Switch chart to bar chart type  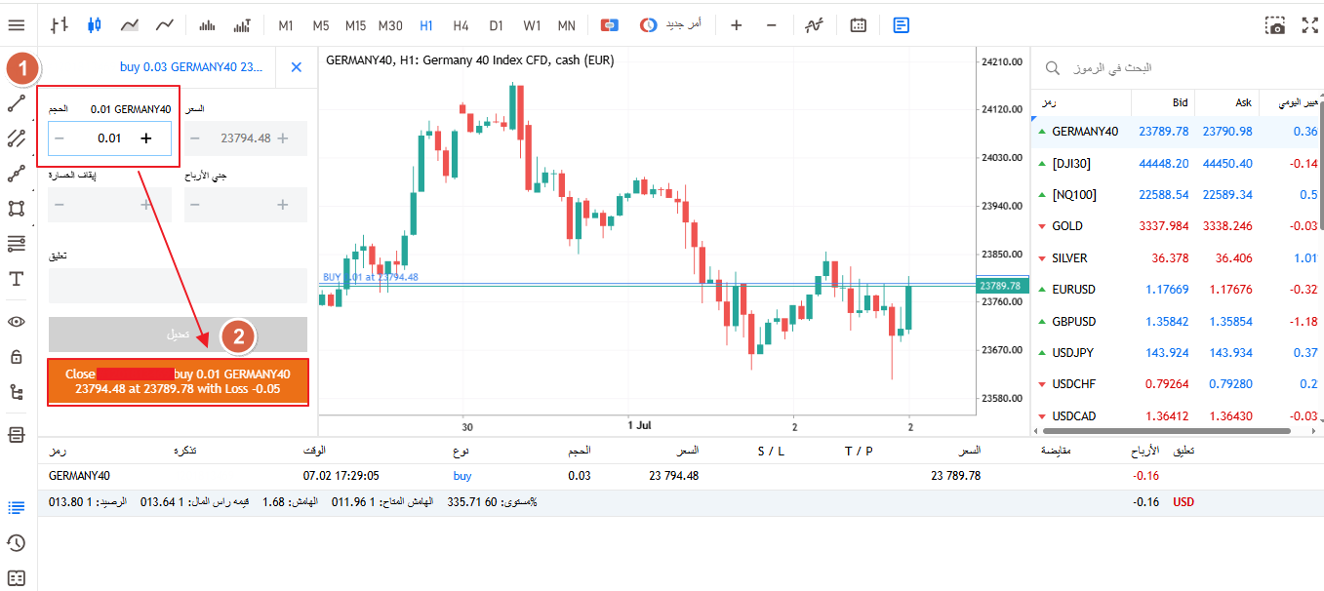coord(60,24)
